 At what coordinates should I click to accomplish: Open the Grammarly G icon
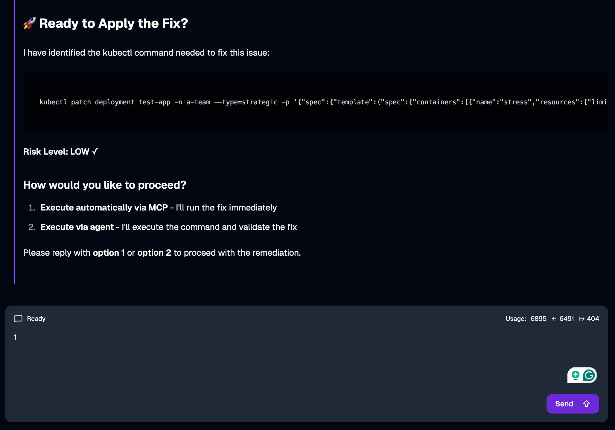point(589,375)
